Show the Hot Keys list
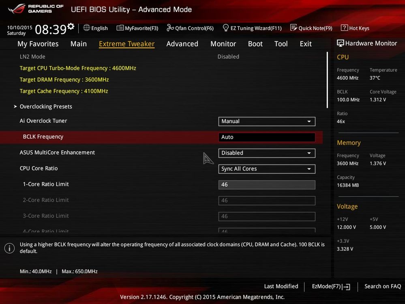Image resolution: width=405 pixels, height=304 pixels. [x=355, y=28]
